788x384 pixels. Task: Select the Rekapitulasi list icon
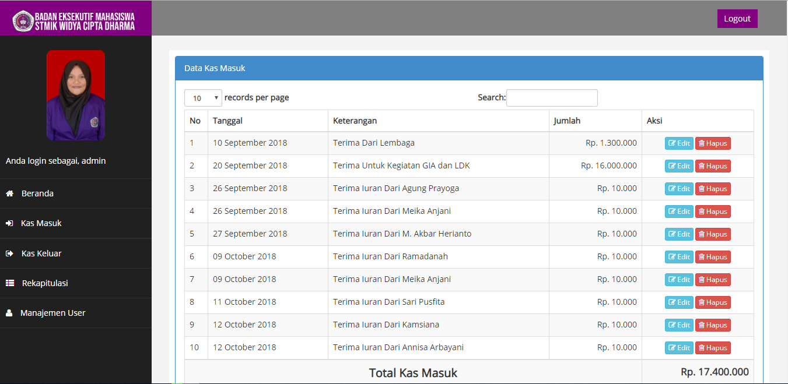pos(9,283)
